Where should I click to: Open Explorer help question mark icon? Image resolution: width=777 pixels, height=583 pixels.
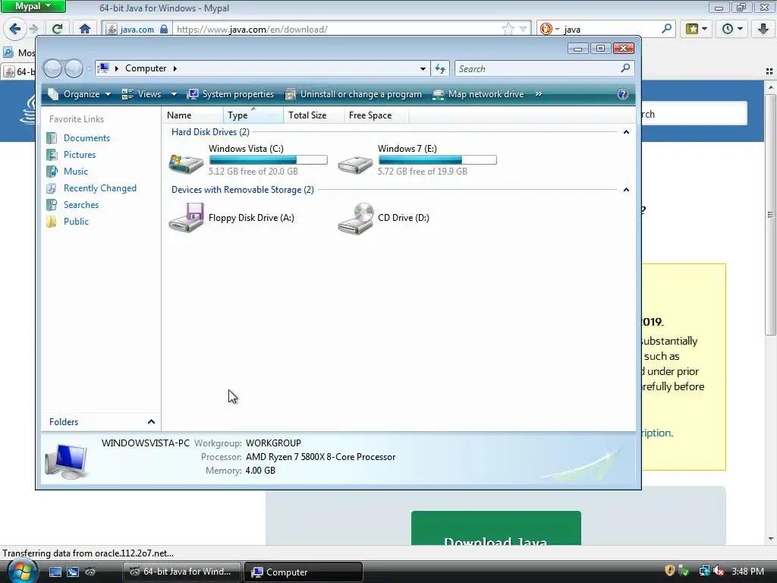(622, 94)
